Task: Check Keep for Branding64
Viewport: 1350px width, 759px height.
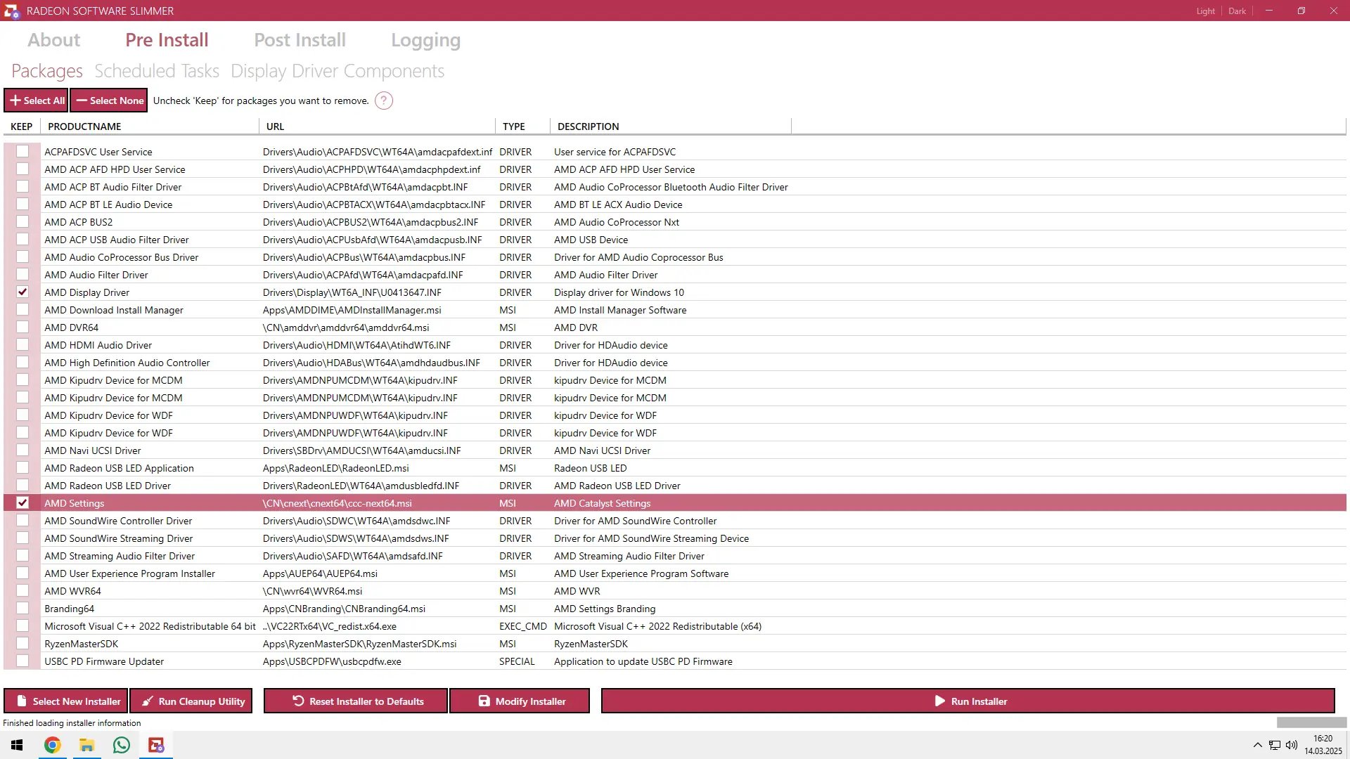Action: (22, 608)
